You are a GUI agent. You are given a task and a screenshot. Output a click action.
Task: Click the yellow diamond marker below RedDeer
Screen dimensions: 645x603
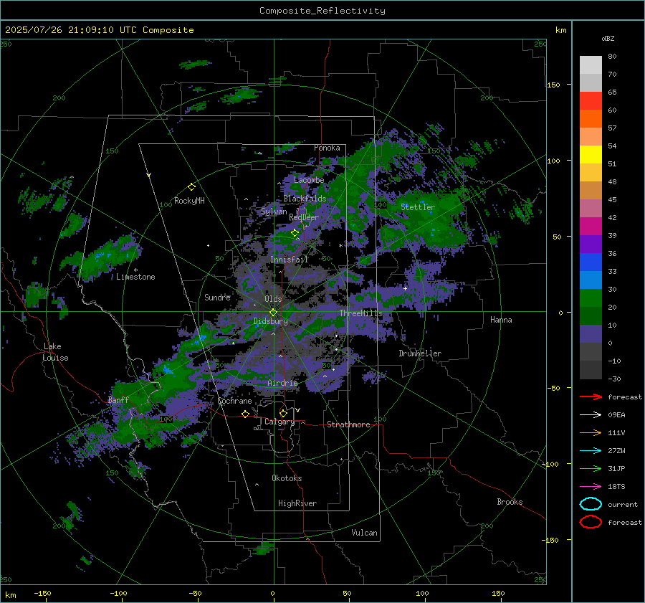tap(295, 233)
